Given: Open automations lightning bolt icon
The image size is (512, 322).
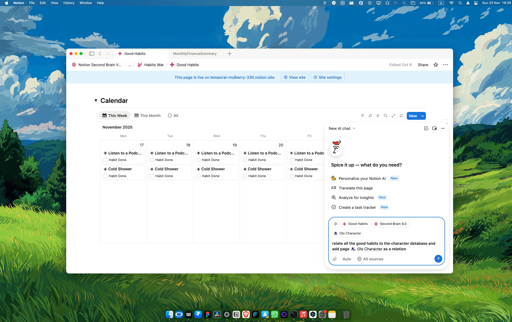Looking at the screenshot, I should 378,116.
